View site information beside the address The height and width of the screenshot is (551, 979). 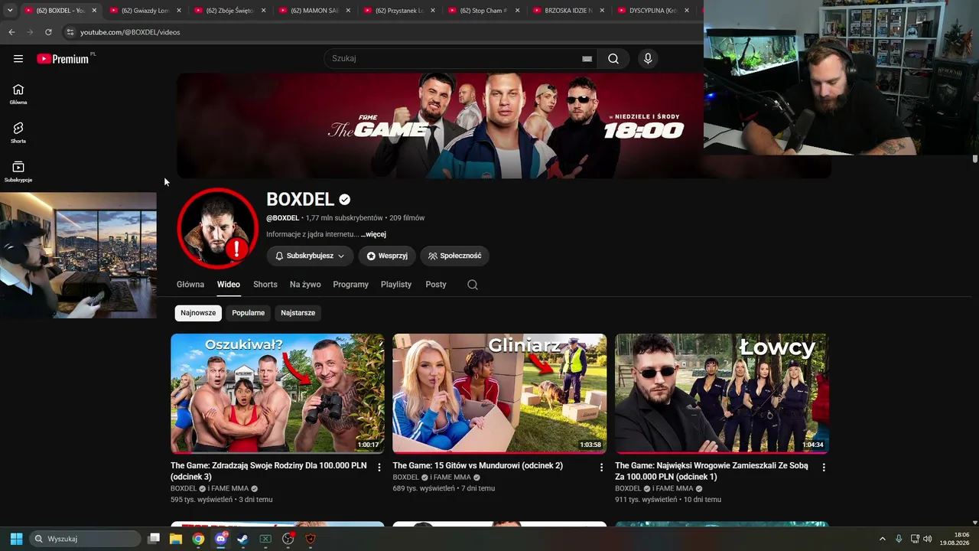click(x=70, y=32)
